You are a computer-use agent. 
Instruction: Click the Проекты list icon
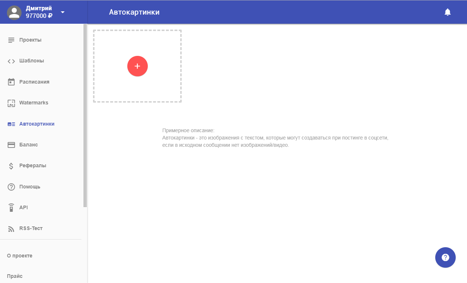coord(11,40)
